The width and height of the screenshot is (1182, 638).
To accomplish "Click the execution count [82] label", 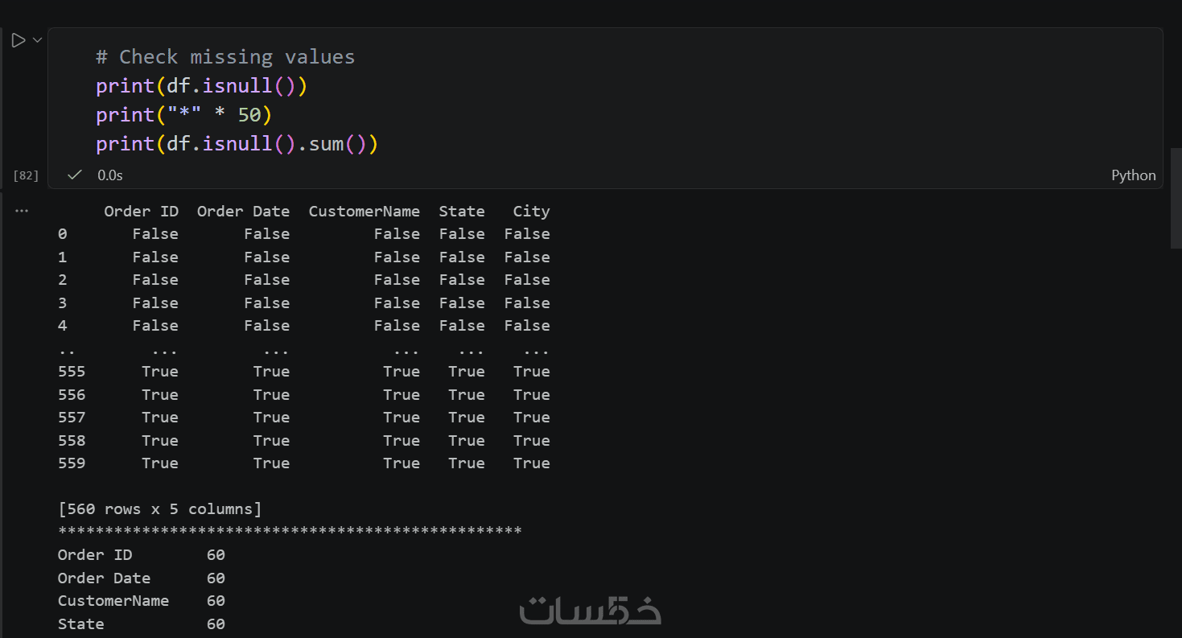I will [26, 175].
